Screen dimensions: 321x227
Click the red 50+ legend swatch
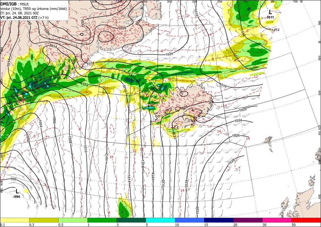coord(306,220)
